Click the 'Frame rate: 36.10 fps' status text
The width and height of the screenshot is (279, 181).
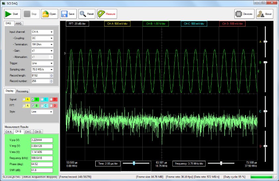pyautogui.click(x=179, y=177)
